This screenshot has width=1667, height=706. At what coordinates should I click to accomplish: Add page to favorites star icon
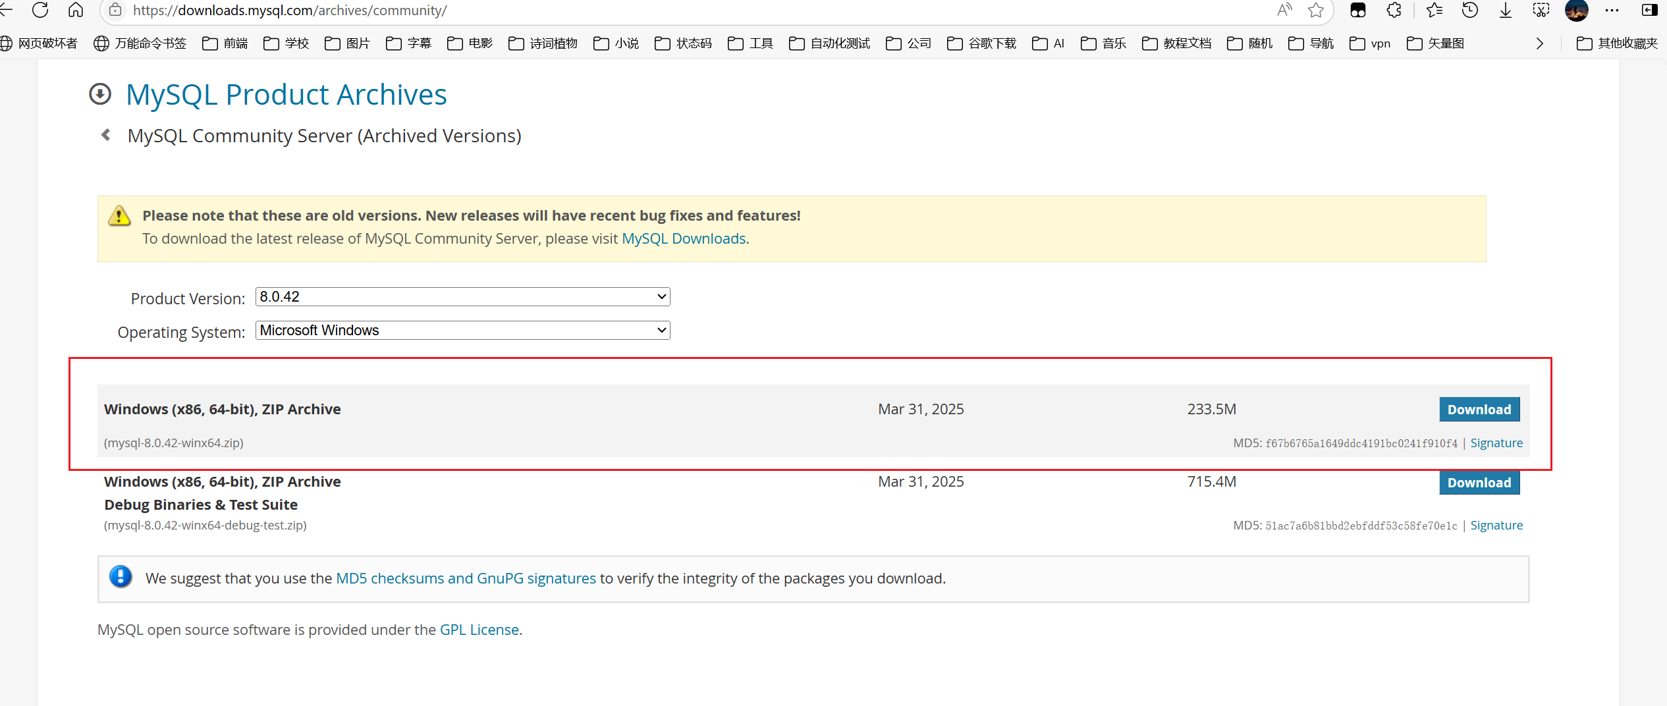point(1316,10)
